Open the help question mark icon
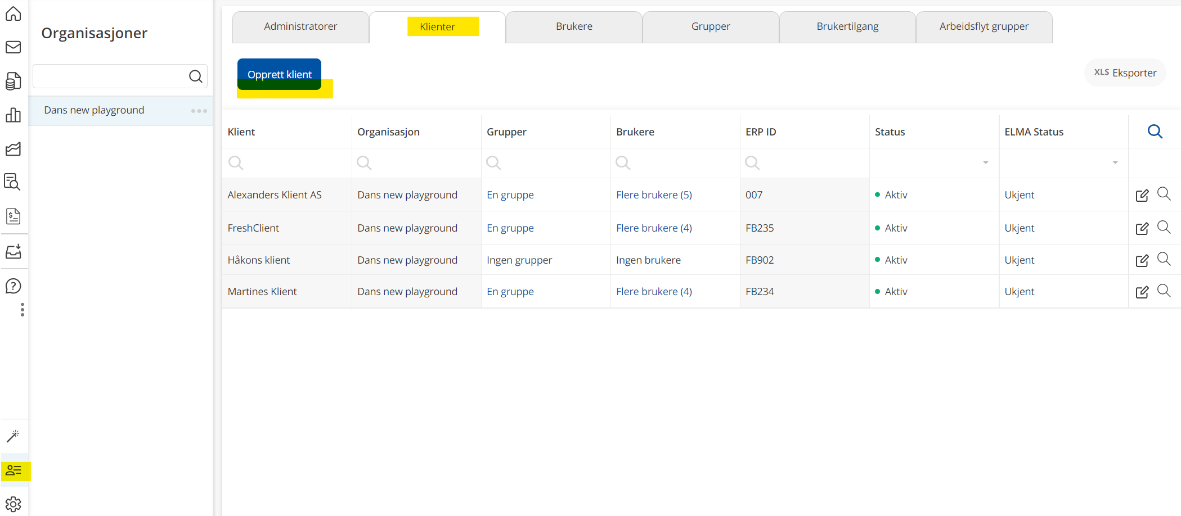 coord(14,286)
